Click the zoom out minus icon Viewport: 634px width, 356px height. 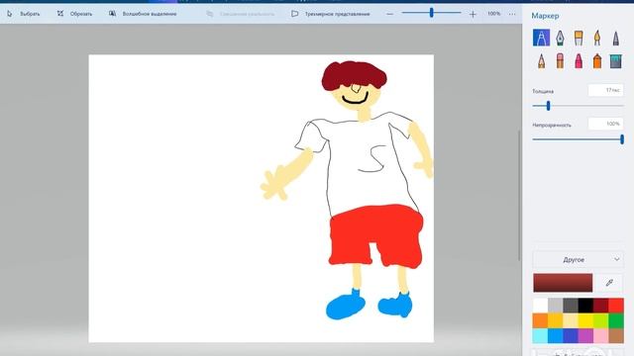pyautogui.click(x=389, y=14)
